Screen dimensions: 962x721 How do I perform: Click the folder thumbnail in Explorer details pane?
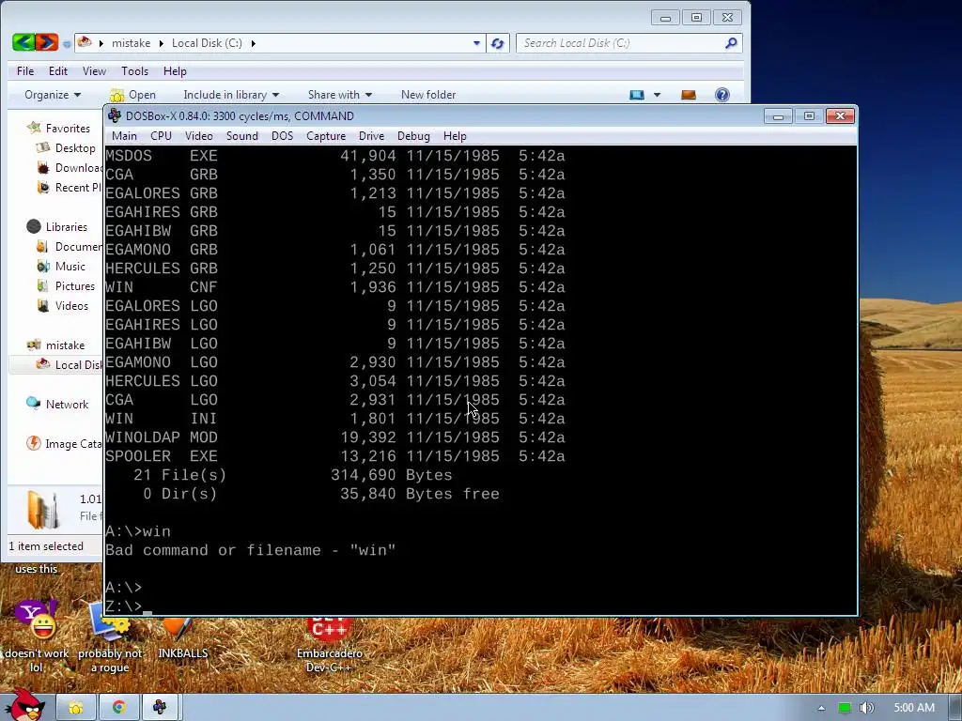43,510
